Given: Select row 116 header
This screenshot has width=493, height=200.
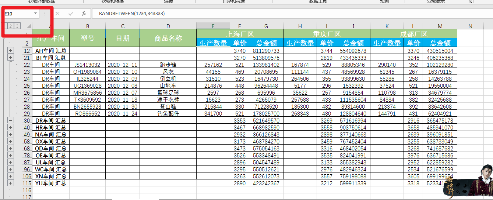Looking at the screenshot, I should (x=27, y=190).
